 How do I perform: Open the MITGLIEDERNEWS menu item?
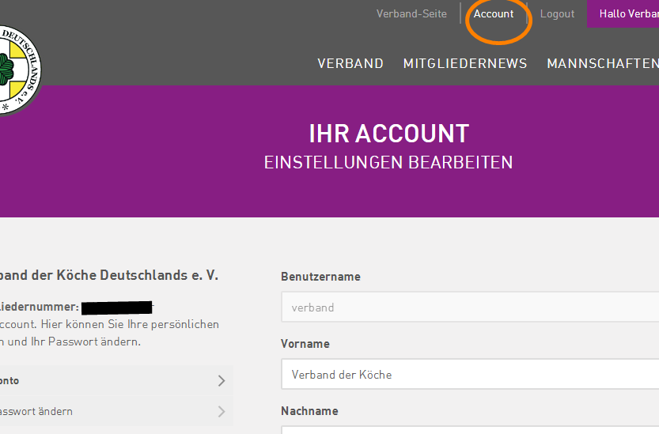465,63
